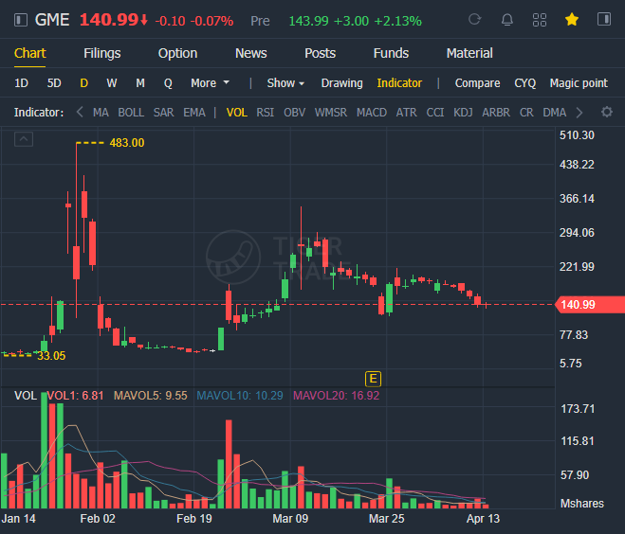Select the ATR sub-indicator
The width and height of the screenshot is (625, 534).
point(407,113)
